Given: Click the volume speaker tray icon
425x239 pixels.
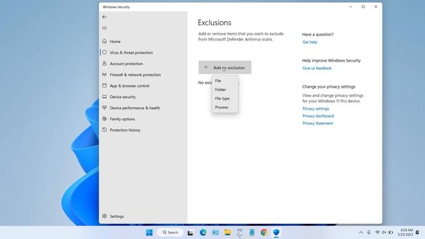Looking at the screenshot, I should [x=384, y=232].
